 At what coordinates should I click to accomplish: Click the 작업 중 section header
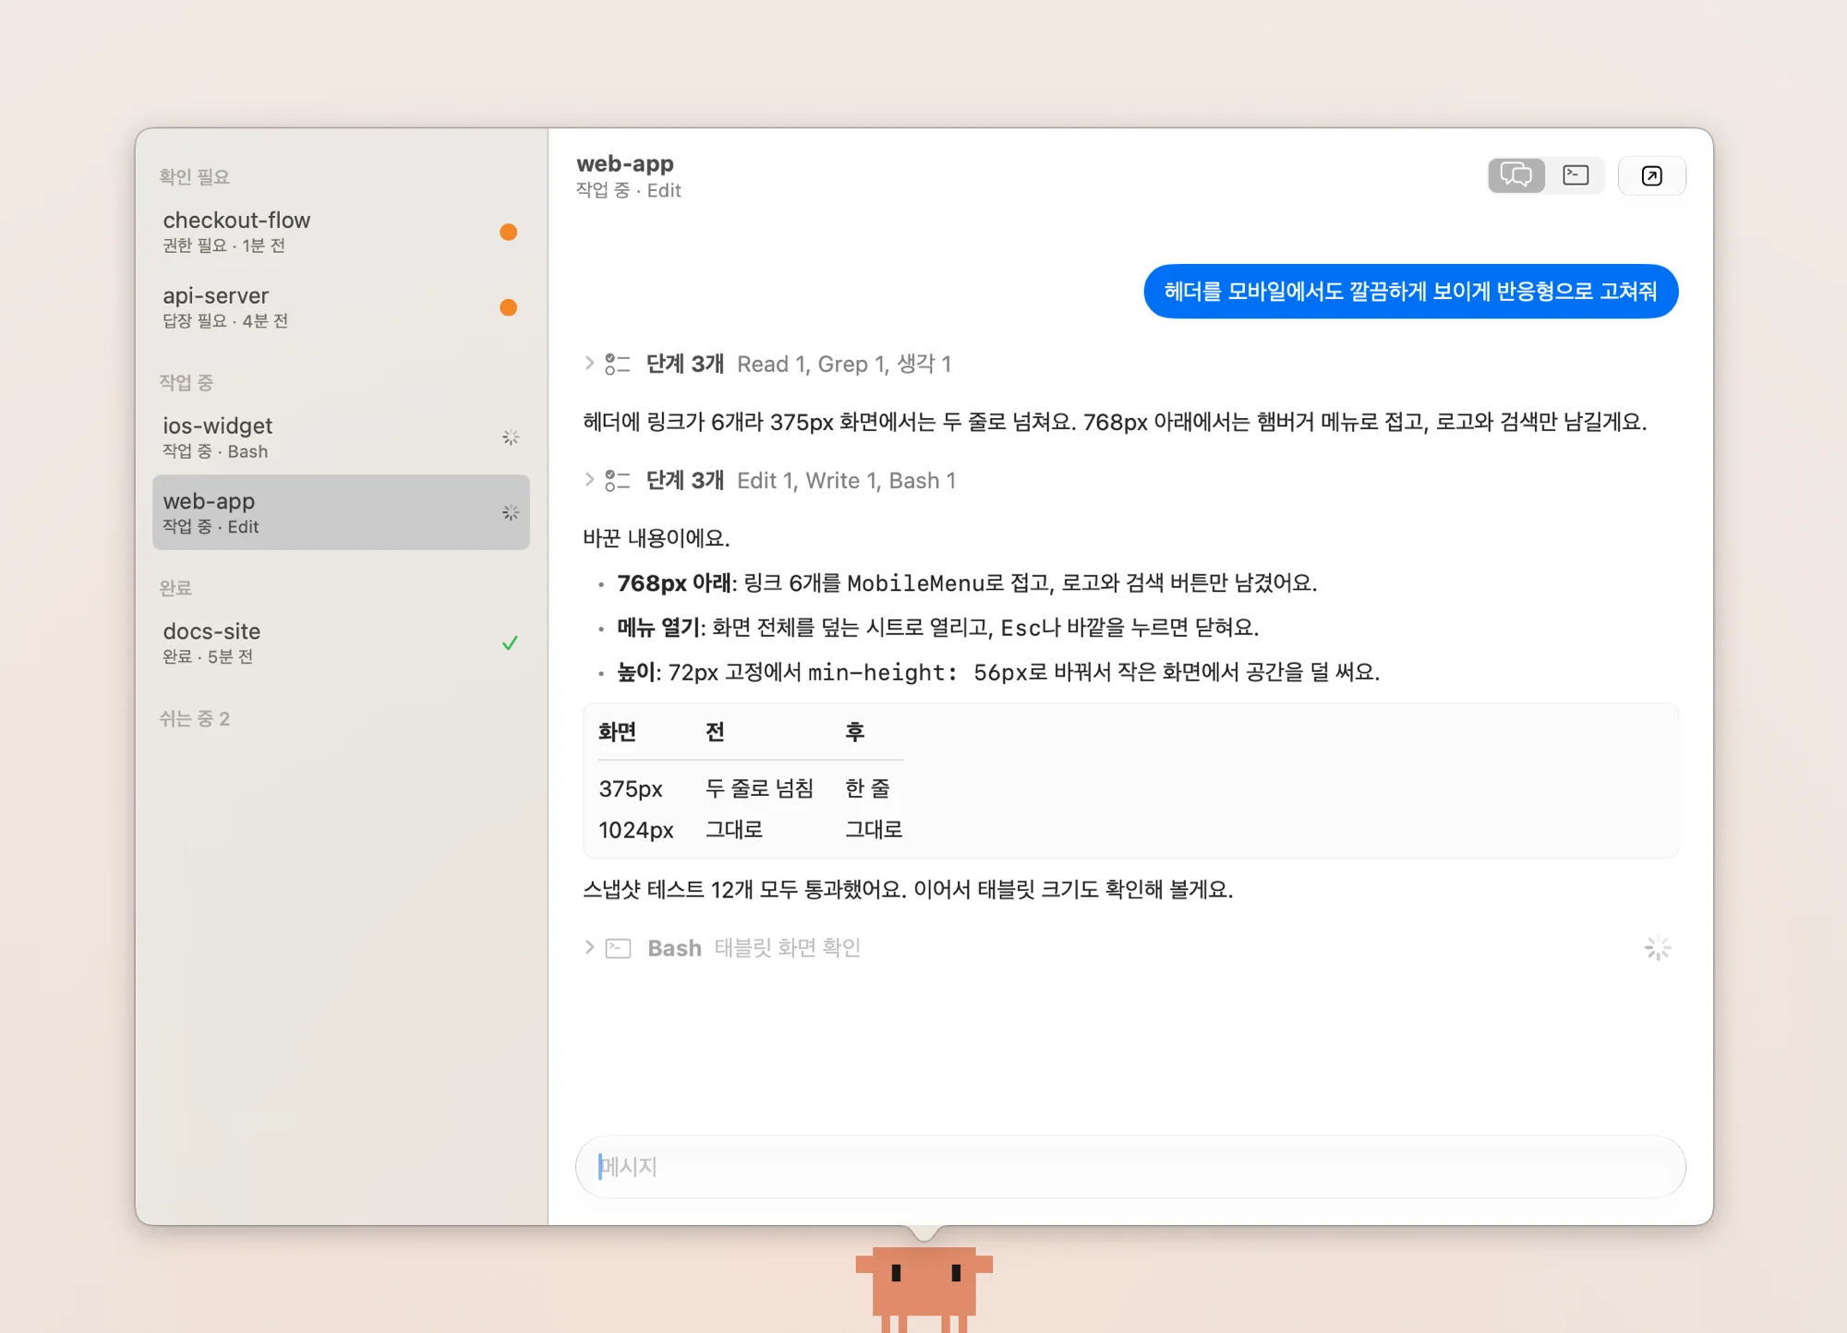(186, 382)
